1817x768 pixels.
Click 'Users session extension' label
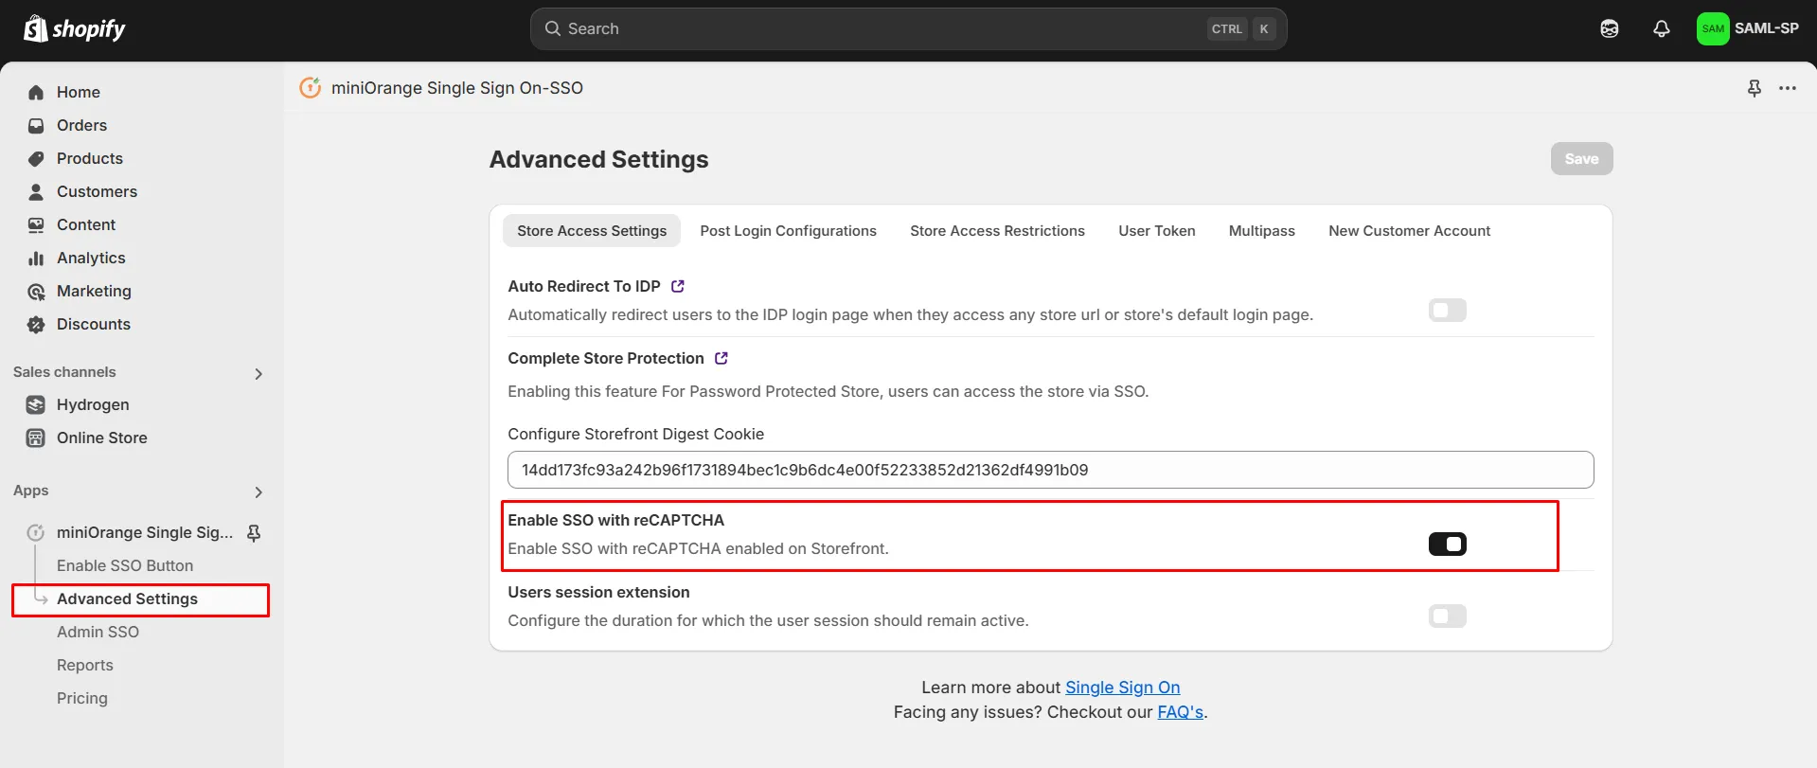click(x=599, y=592)
